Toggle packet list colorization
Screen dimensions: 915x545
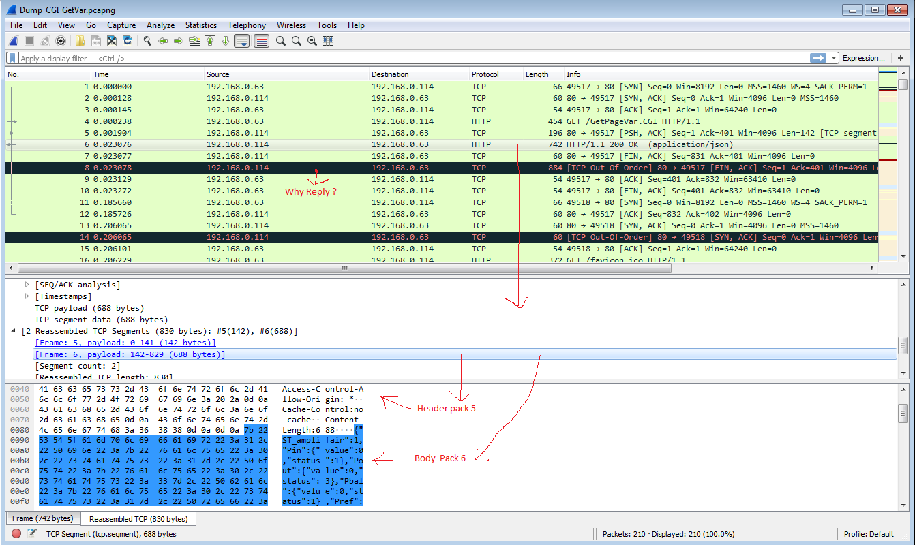(x=261, y=41)
